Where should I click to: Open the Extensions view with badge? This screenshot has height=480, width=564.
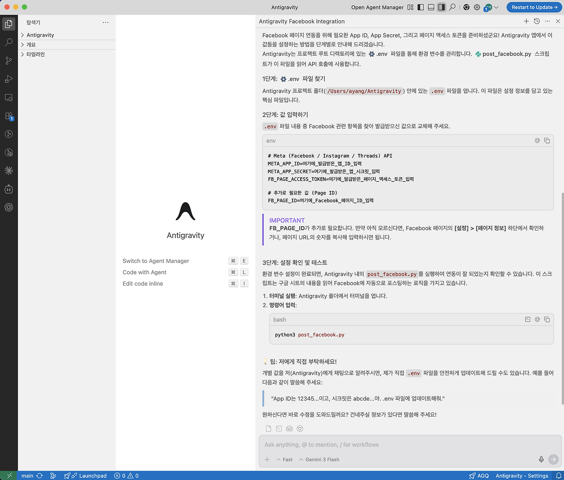[x=9, y=116]
